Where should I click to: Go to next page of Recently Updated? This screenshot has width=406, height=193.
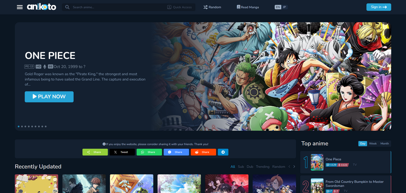294,167
